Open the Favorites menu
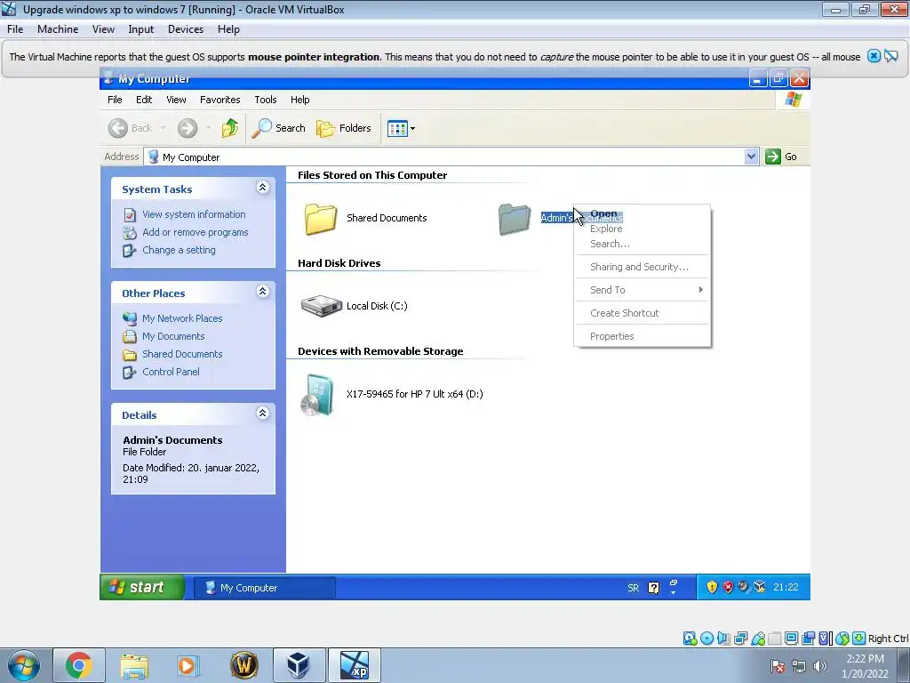This screenshot has width=910, height=683. [220, 100]
